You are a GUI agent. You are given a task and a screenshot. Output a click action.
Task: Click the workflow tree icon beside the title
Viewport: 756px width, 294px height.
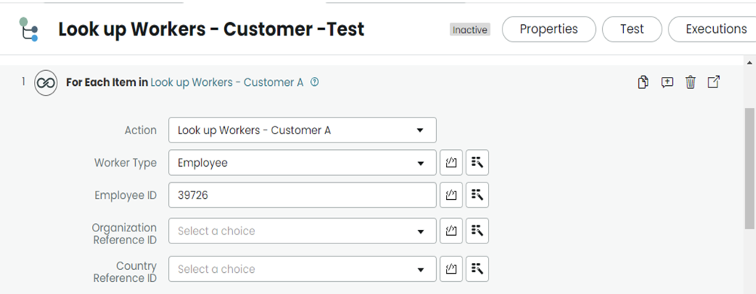pos(29,29)
